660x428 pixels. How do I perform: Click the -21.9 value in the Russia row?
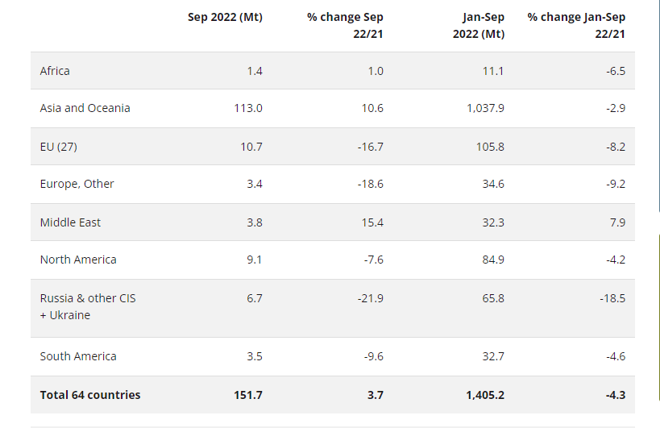370,298
